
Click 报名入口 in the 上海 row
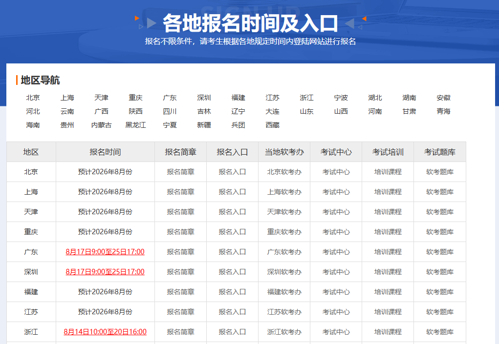coord(232,192)
